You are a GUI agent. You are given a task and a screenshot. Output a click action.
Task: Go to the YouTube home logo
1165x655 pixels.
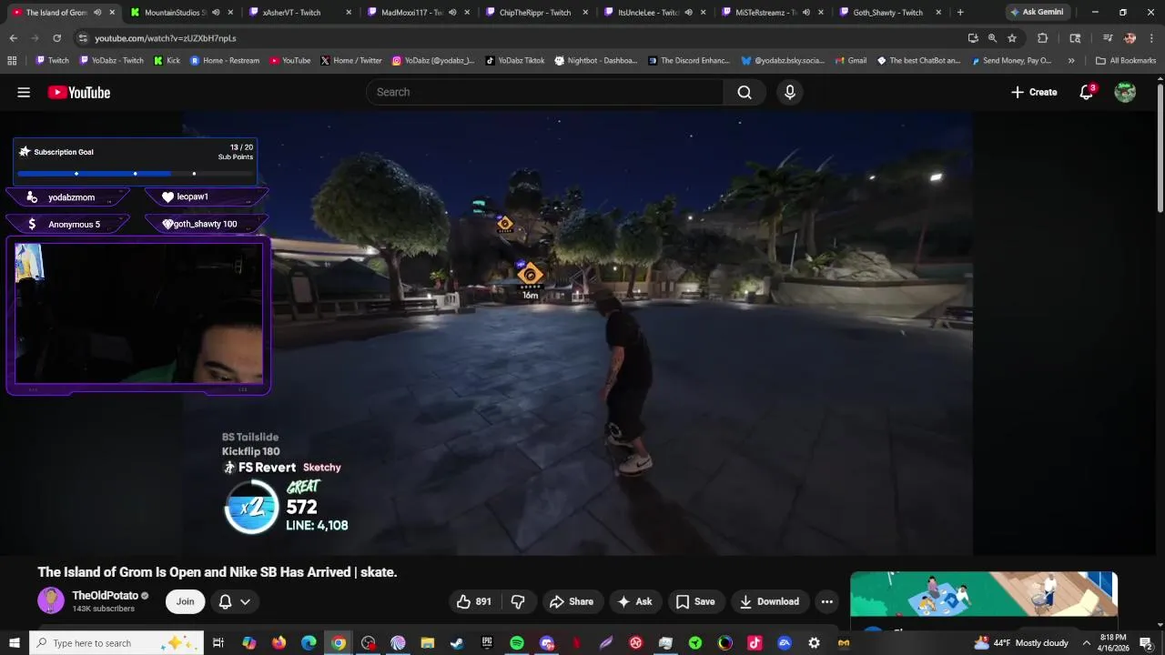click(79, 92)
